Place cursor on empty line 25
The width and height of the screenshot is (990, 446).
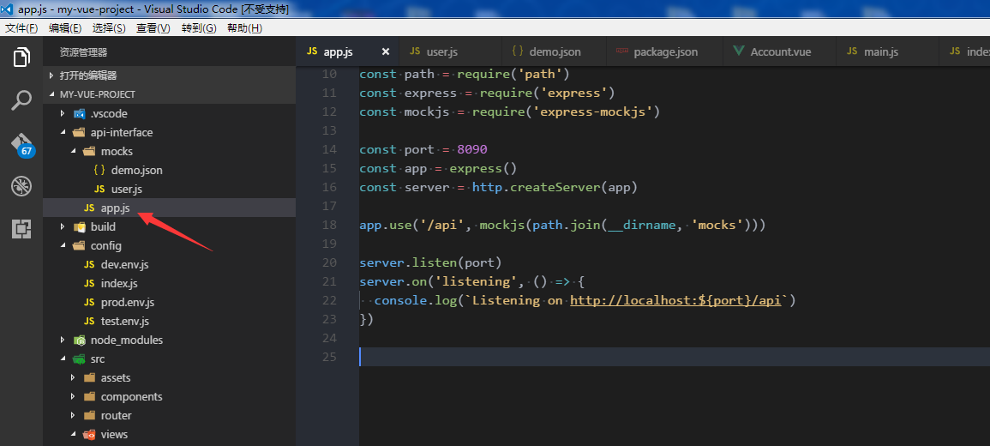[514, 357]
